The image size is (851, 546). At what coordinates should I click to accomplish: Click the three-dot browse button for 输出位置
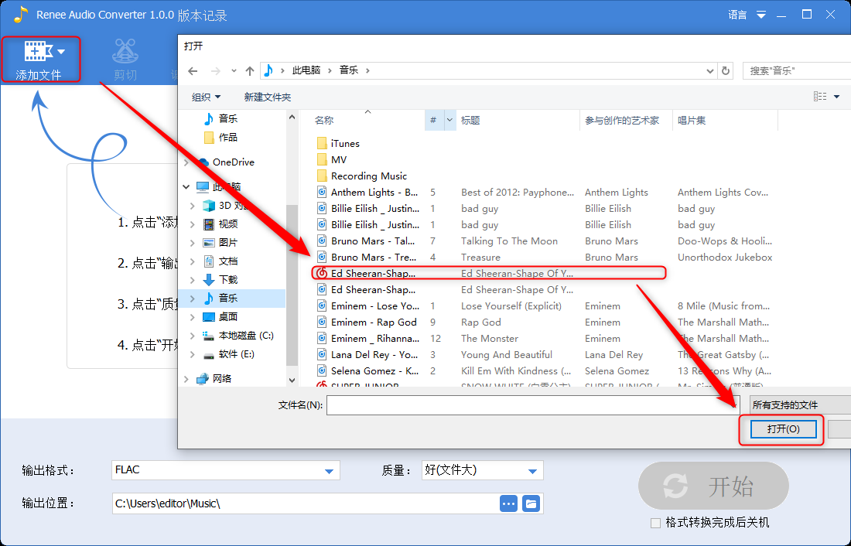[x=508, y=503]
